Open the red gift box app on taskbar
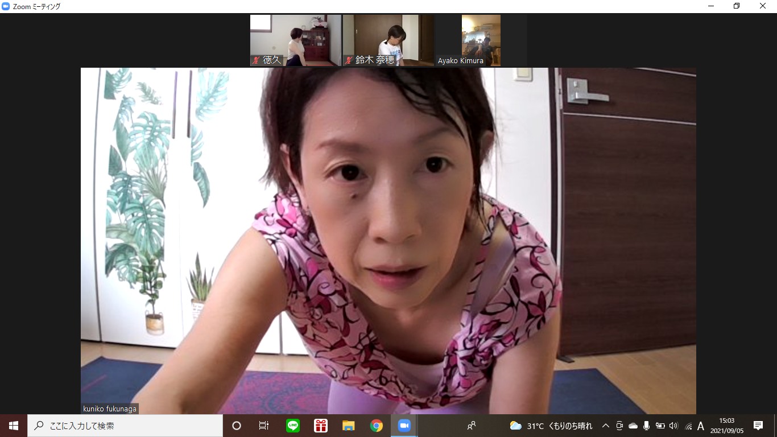777x437 pixels. pyautogui.click(x=321, y=426)
